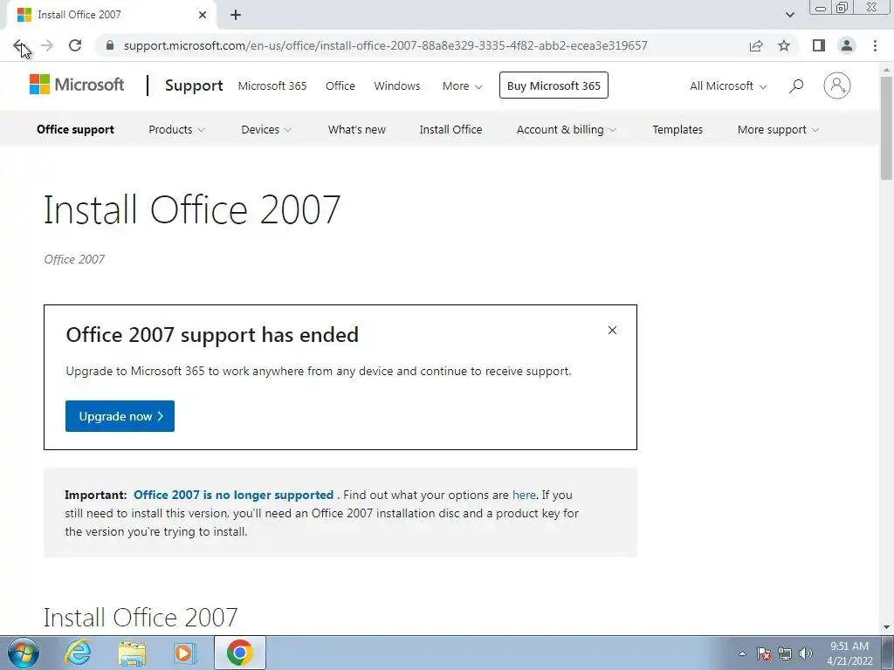The height and width of the screenshot is (670, 894).
Task: Open the Support link in header
Action: click(194, 85)
